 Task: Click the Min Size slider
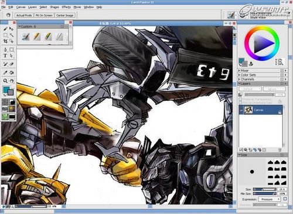(x=264, y=193)
